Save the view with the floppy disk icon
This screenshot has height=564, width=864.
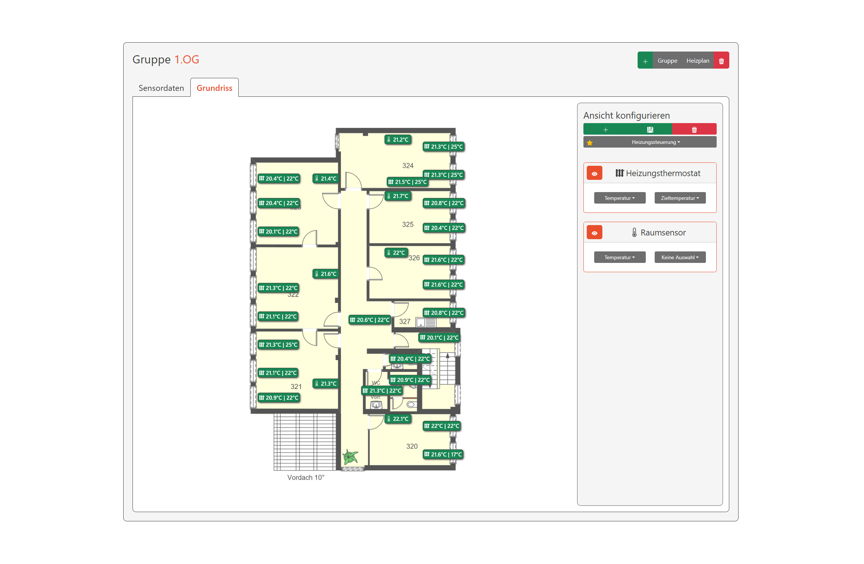point(650,130)
